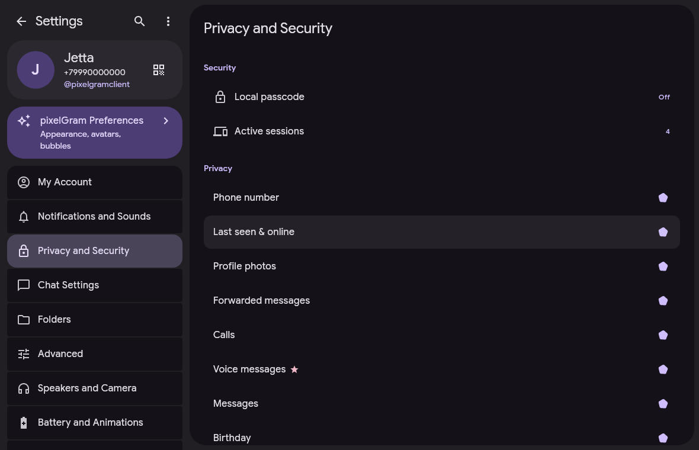
Task: Open pixelGram Preferences card
Action: [95, 132]
